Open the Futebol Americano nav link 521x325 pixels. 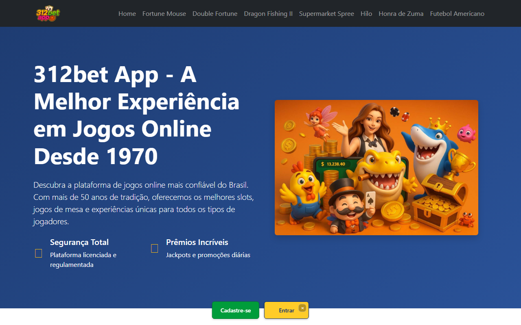457,13
